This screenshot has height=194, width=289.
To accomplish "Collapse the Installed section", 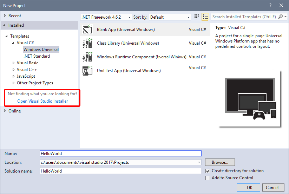I will (x=5, y=25).
